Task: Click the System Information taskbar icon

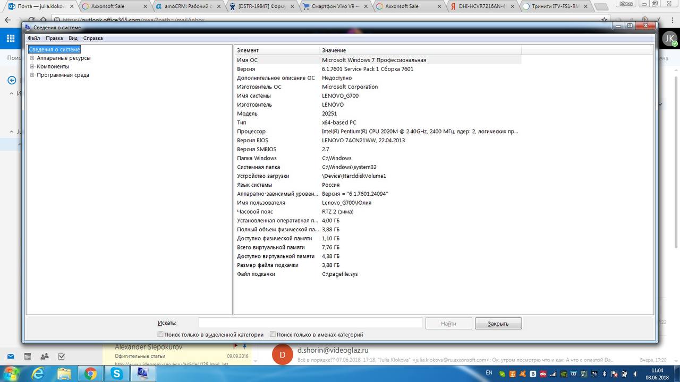Action: coord(143,374)
